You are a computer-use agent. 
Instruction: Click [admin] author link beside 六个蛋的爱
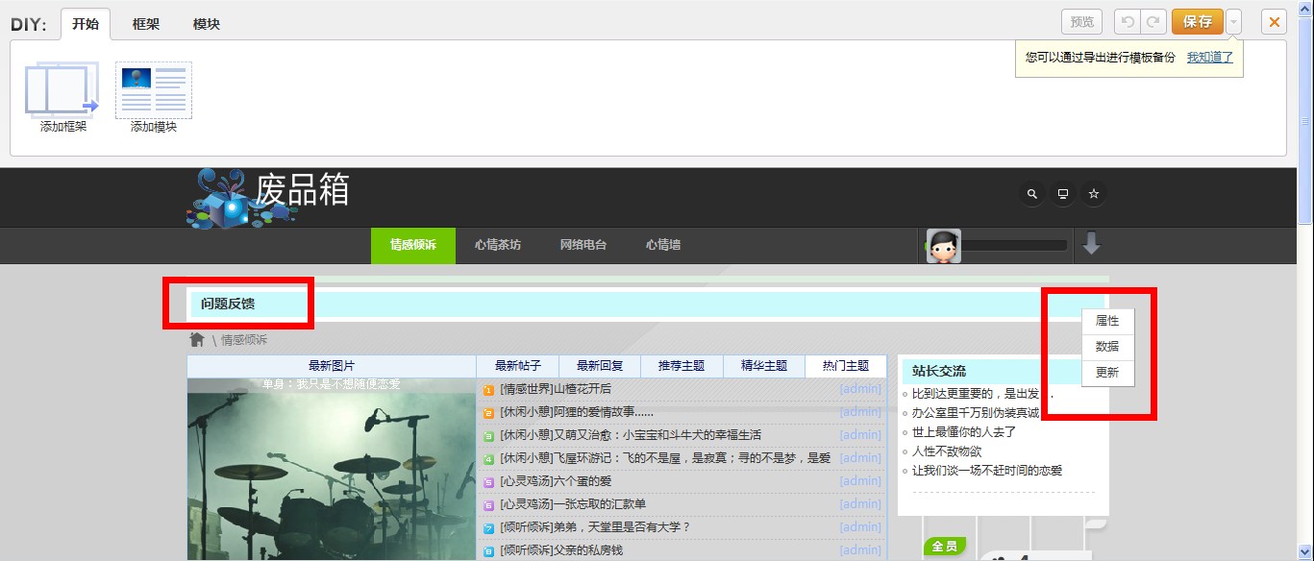[860, 481]
